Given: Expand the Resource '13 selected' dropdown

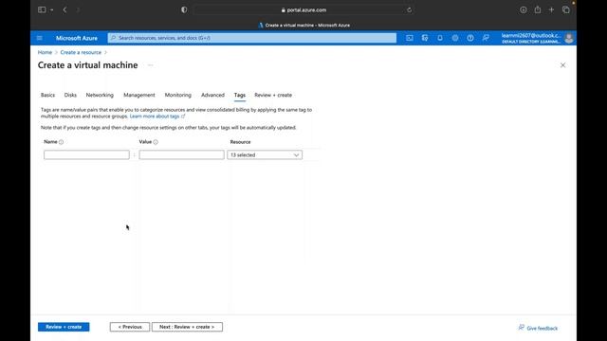Looking at the screenshot, I should coord(265,155).
